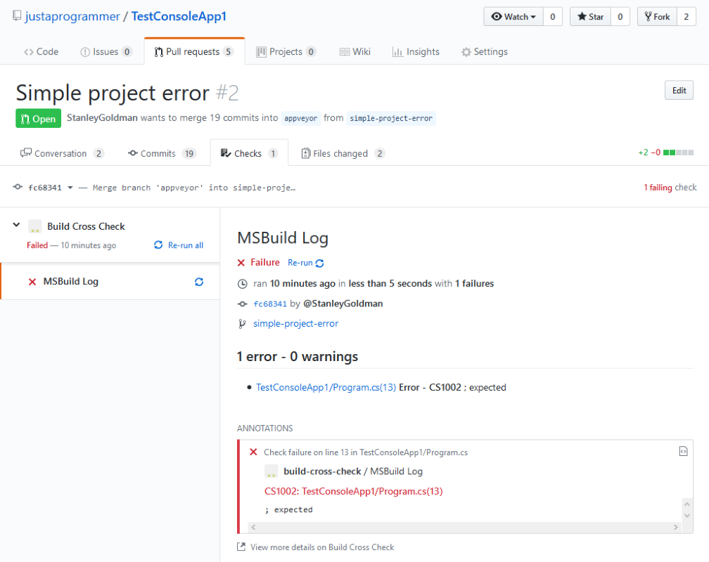Open the Code tab

(41, 51)
